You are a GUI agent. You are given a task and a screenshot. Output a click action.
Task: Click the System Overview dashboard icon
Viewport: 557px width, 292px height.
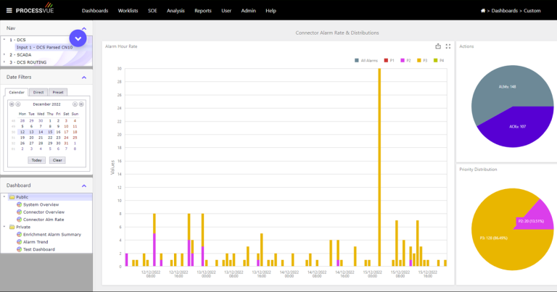pyautogui.click(x=19, y=204)
